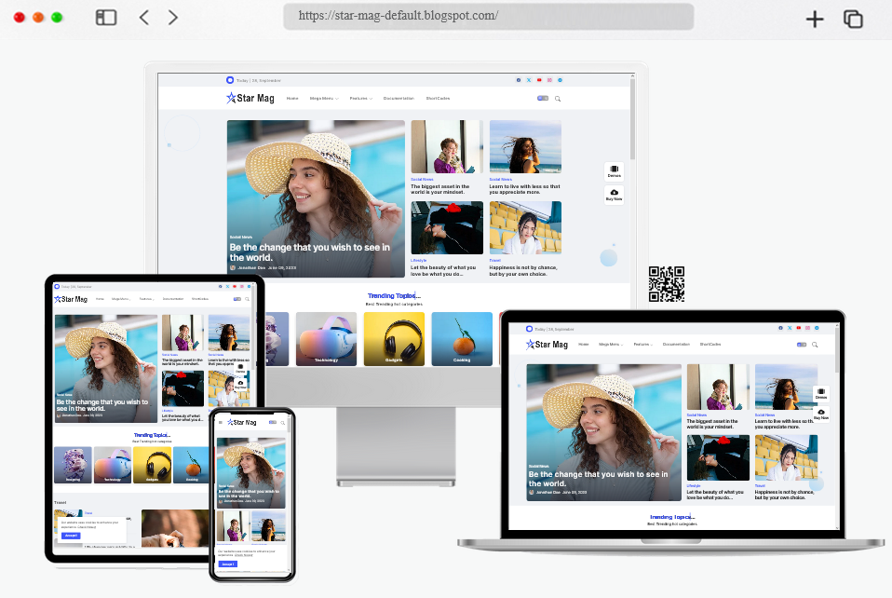This screenshot has height=598, width=892.
Task: Open a new browser tab with the plus icon
Action: [814, 19]
